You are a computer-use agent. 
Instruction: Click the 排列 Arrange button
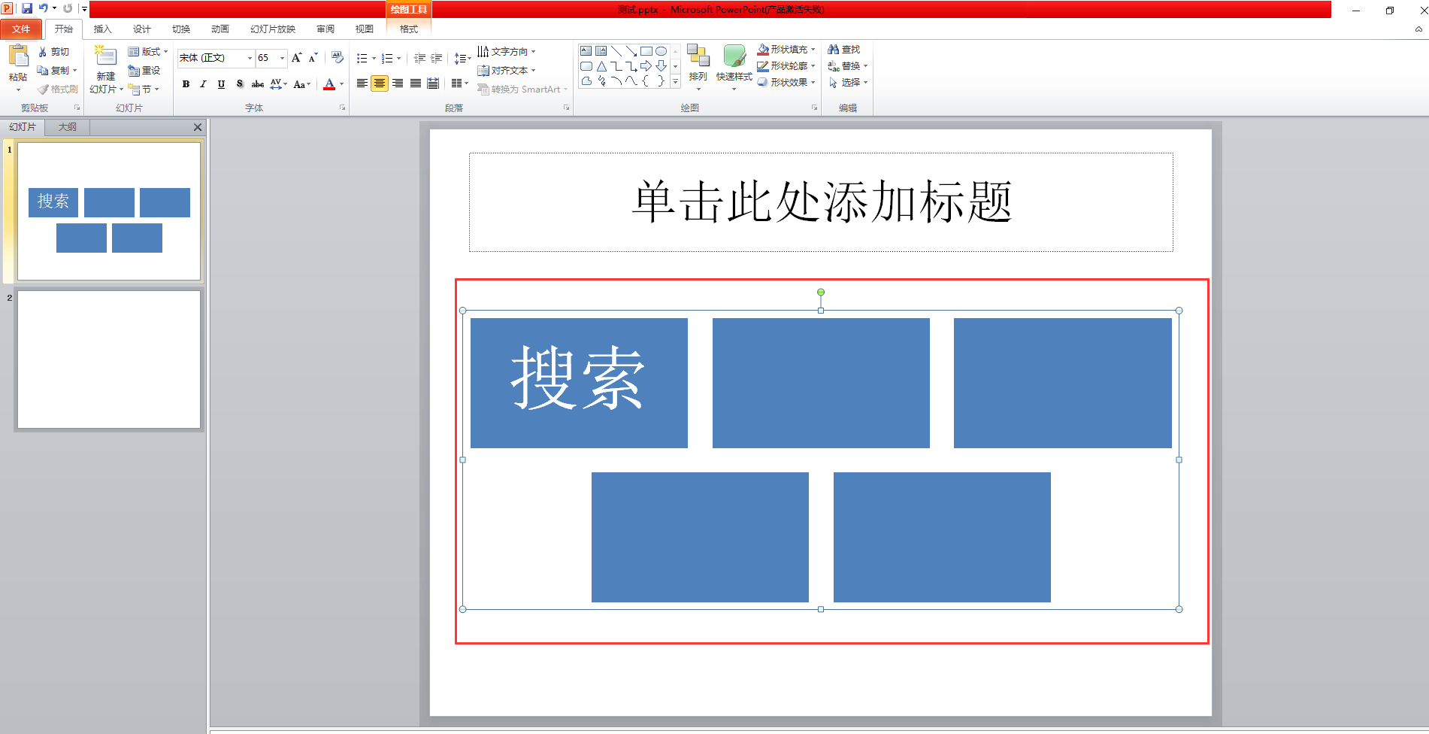(698, 68)
